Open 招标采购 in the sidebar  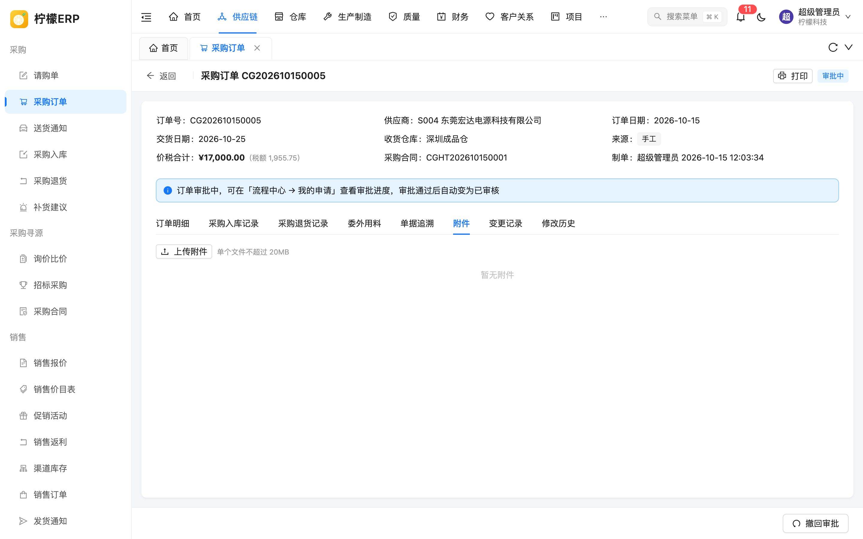[66, 285]
